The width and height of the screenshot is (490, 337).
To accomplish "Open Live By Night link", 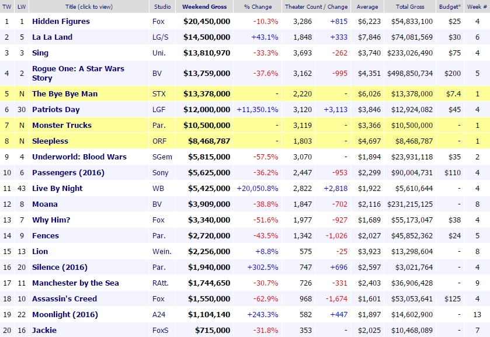I will [57, 188].
